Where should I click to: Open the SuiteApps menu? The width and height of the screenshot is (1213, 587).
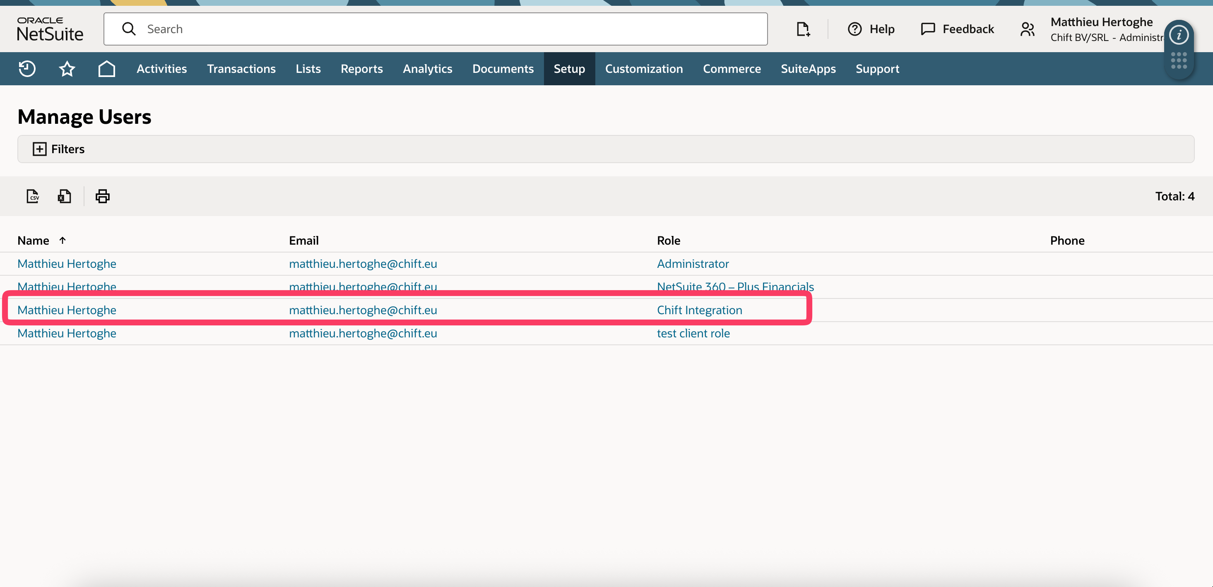click(809, 69)
